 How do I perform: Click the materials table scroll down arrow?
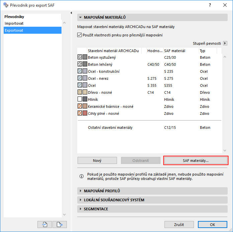[x=225, y=151]
